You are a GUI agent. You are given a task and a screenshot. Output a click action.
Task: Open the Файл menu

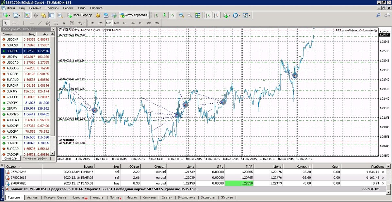coord(10,8)
